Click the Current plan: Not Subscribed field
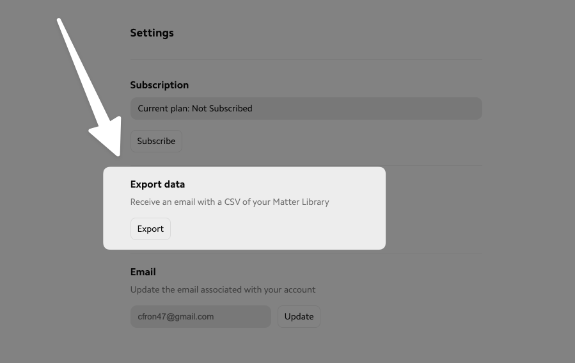The width and height of the screenshot is (575, 363). pyautogui.click(x=306, y=108)
